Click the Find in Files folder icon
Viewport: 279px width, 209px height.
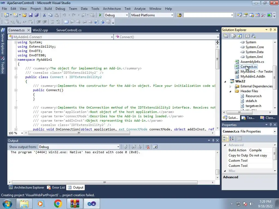(x=179, y=15)
